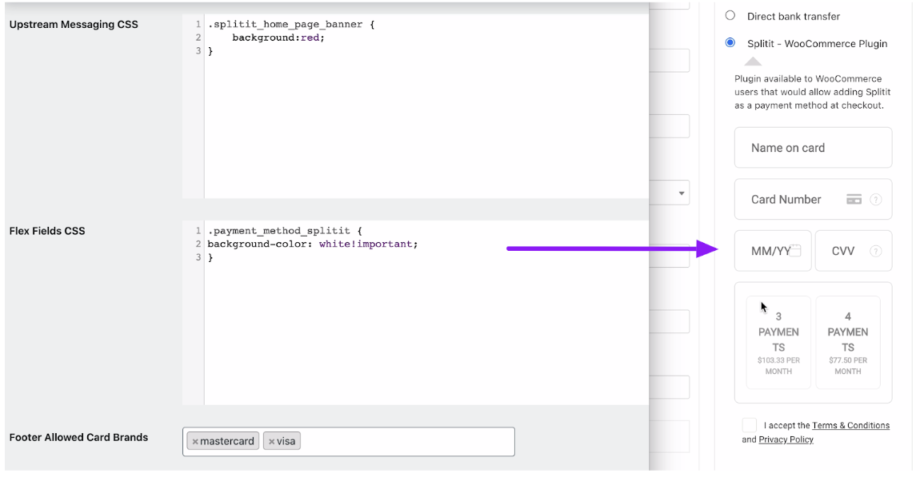Open the Terms & Conditions link

[x=850, y=426]
